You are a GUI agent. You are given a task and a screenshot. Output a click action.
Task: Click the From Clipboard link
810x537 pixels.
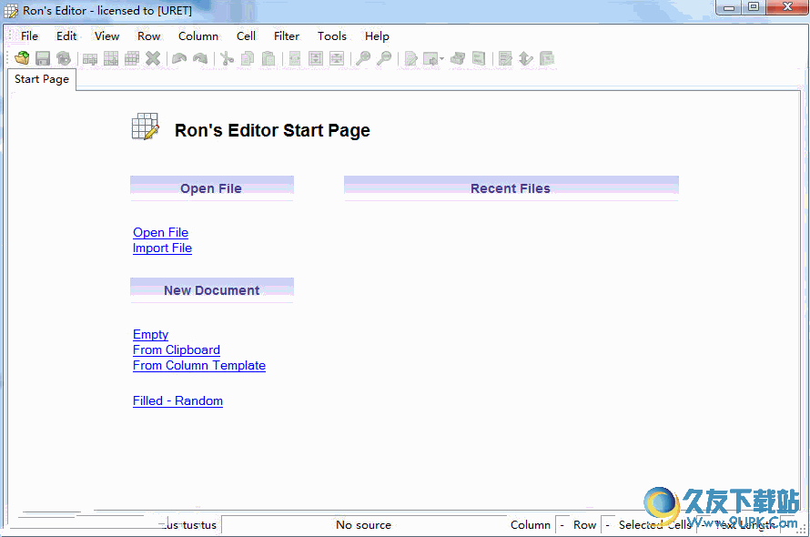tap(177, 350)
